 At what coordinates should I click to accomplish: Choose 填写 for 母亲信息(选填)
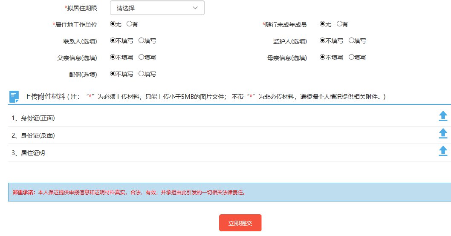351,57
